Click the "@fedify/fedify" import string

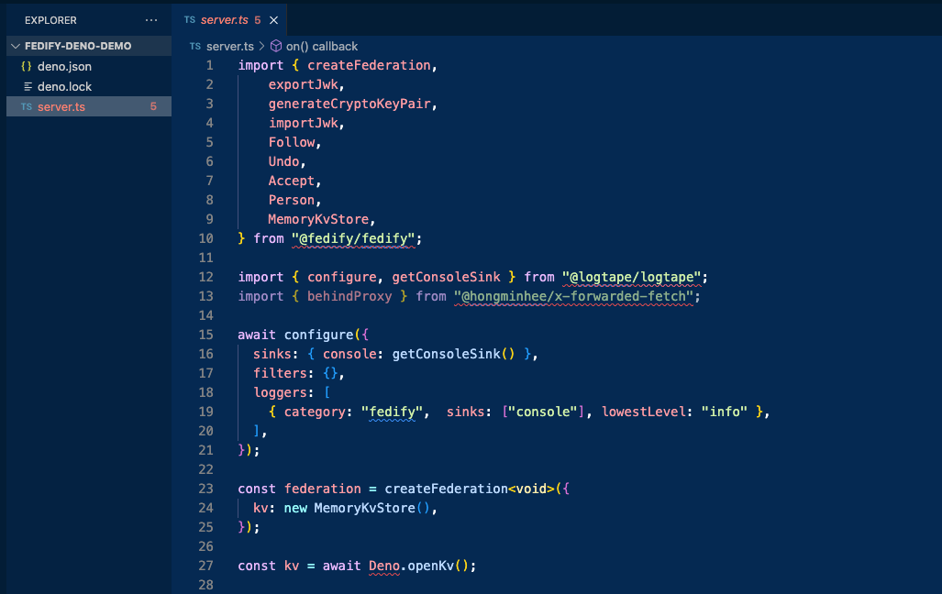pos(356,238)
